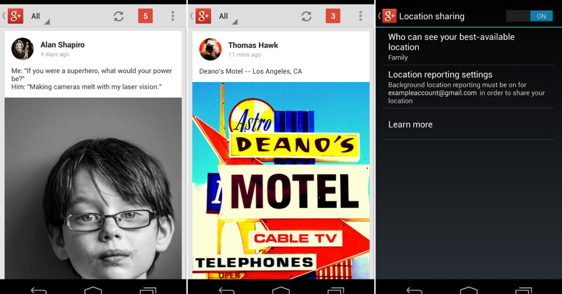
Task: Tap Learn more in location settings
Action: pyautogui.click(x=410, y=125)
